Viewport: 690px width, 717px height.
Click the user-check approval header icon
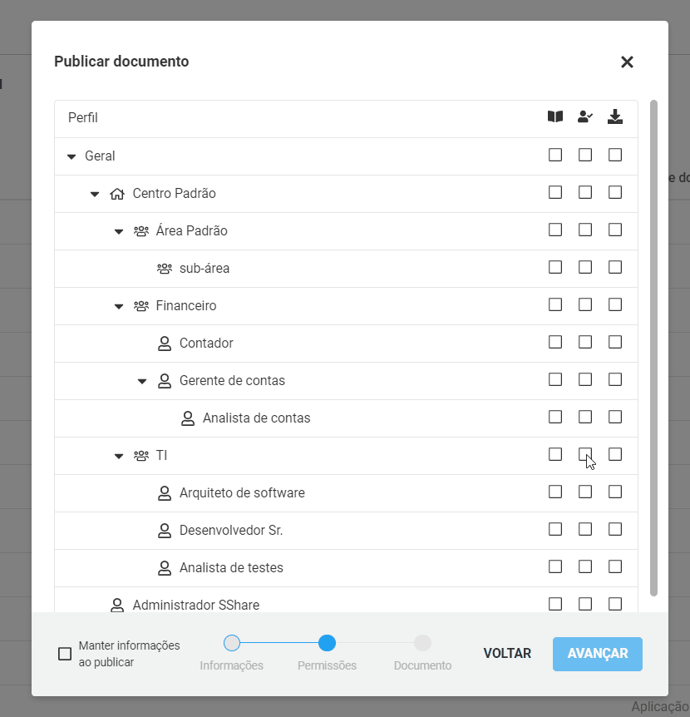coord(585,116)
